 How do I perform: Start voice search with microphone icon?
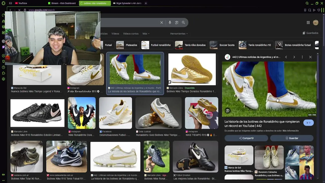click(x=170, y=22)
